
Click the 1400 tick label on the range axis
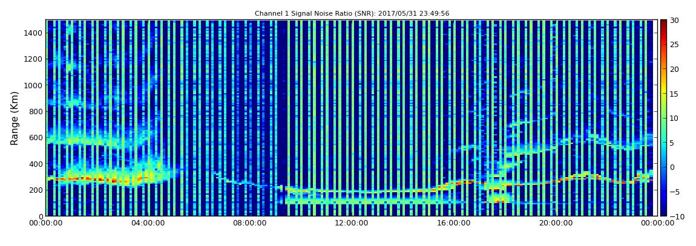coord(33,33)
